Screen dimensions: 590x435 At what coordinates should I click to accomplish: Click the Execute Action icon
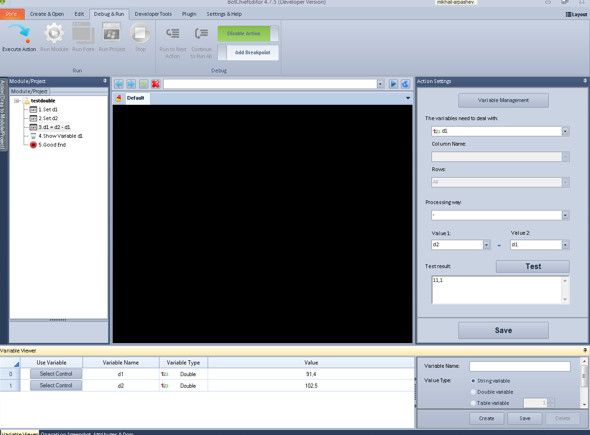pos(19,34)
